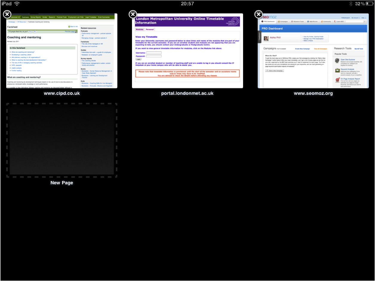Close the www.seomoz.org page
The width and height of the screenshot is (375, 281).
(x=259, y=14)
